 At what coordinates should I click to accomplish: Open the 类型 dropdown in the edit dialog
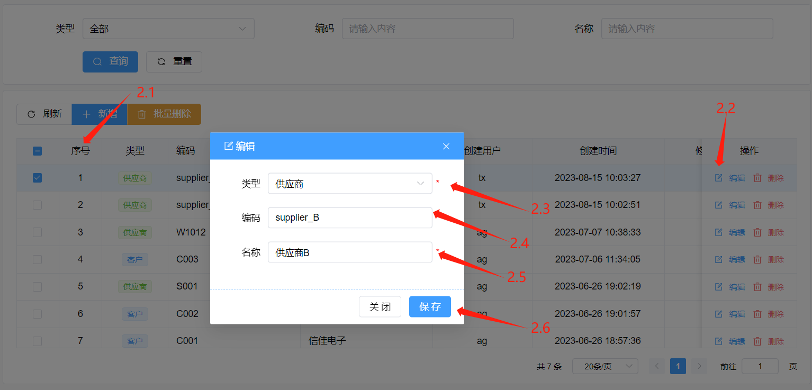tap(350, 184)
